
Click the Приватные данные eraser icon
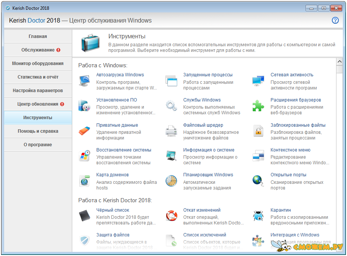84,131
